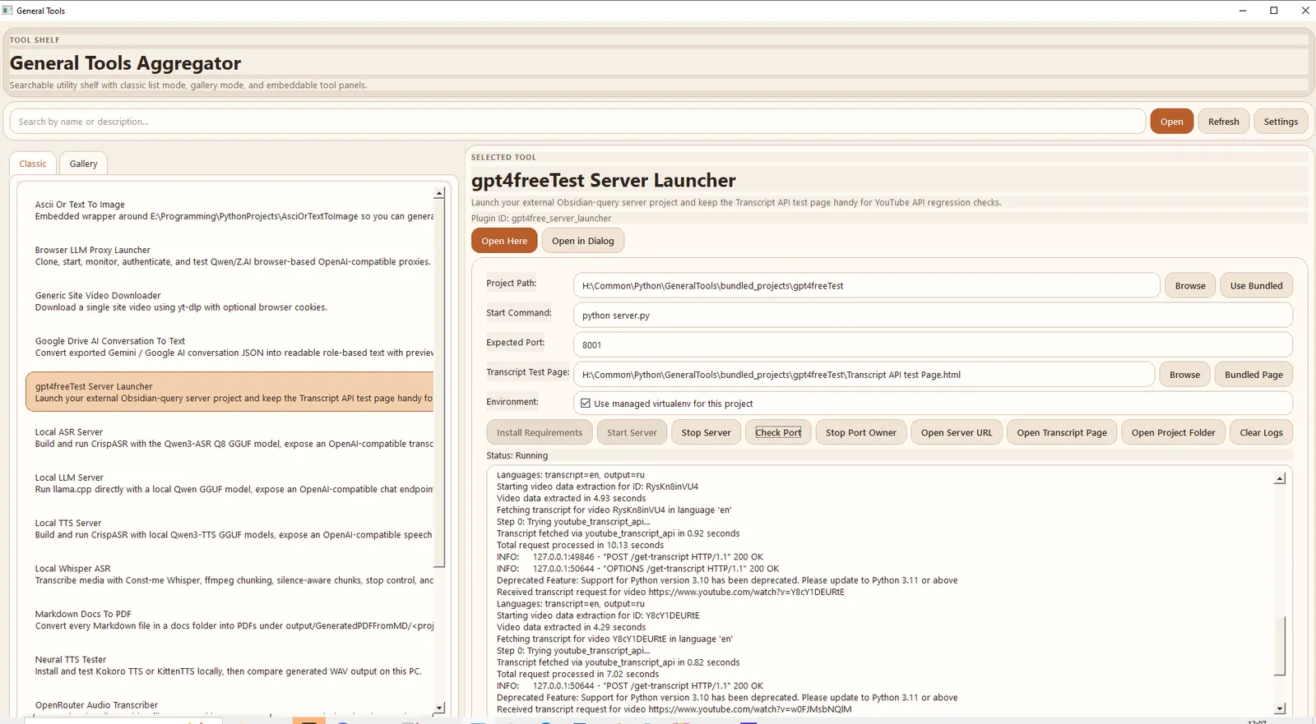Click the Expected Port field showing 8001

(933, 345)
